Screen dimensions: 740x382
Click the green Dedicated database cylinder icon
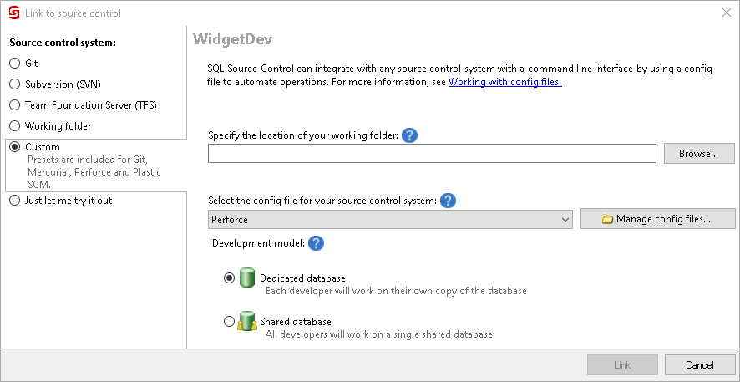tap(246, 278)
